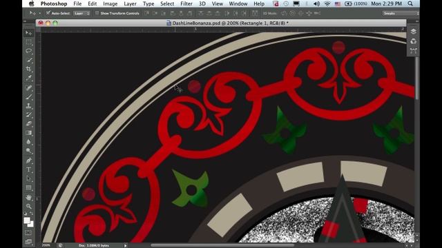Swap foreground and background colors
Screen dimensions: 442x248
32,214
